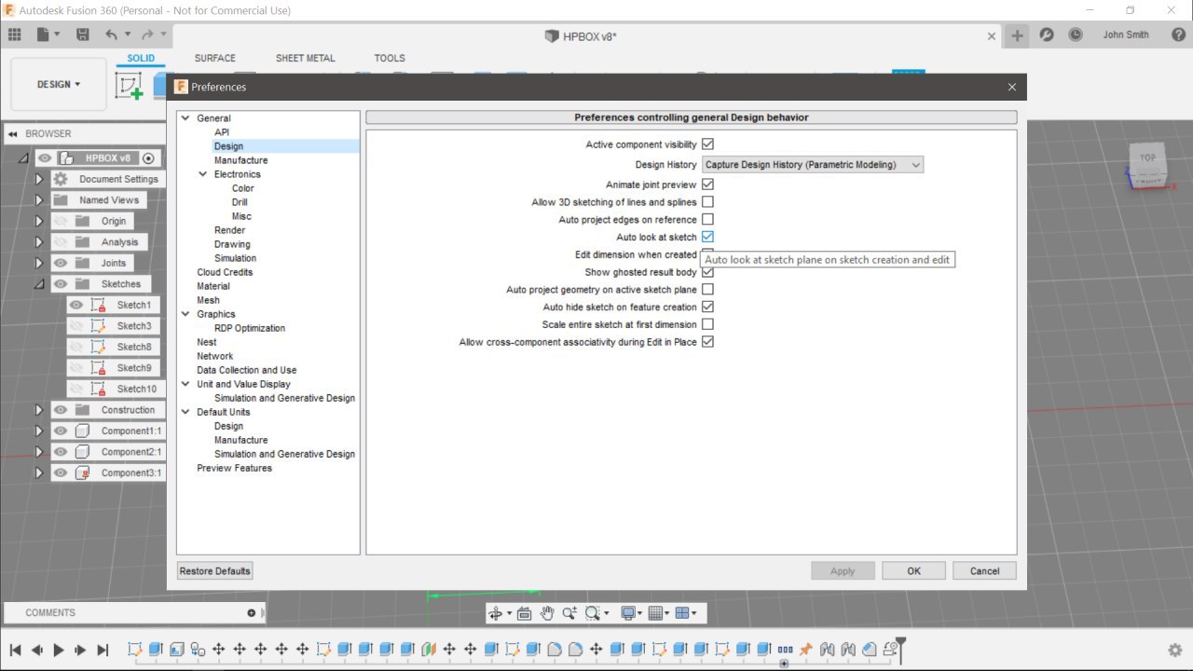Play the timeline
The height and width of the screenshot is (671, 1193).
point(59,650)
